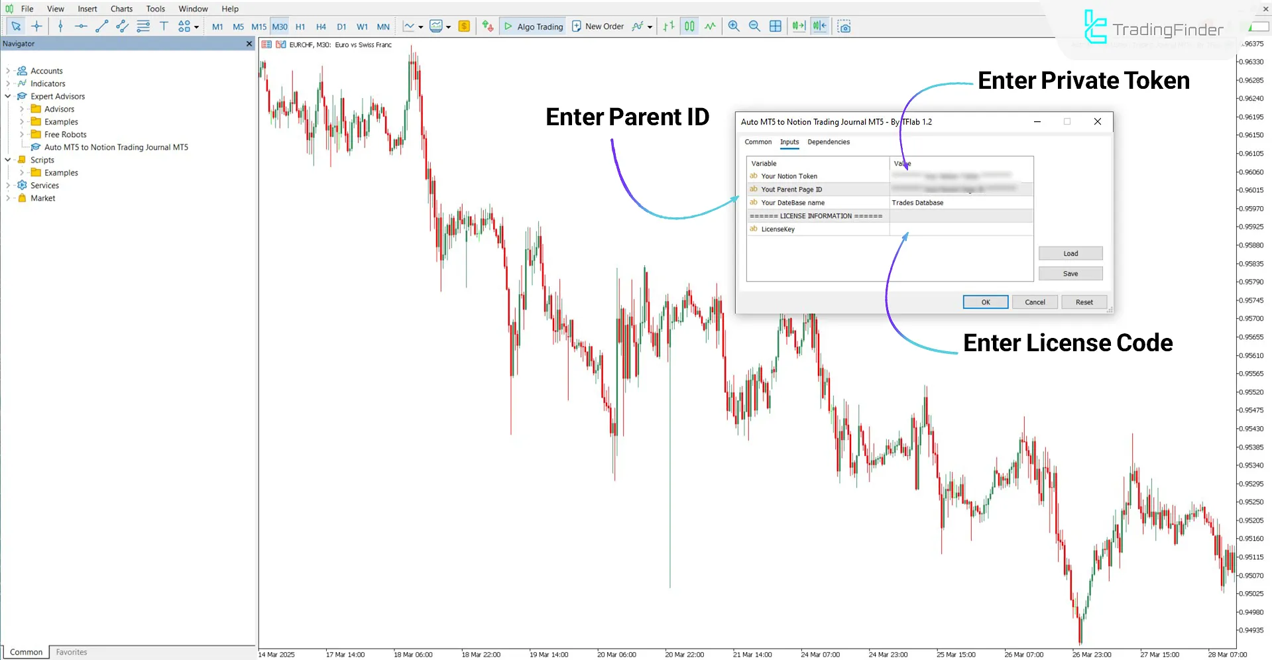
Task: Open the New Order window
Action: click(x=597, y=26)
